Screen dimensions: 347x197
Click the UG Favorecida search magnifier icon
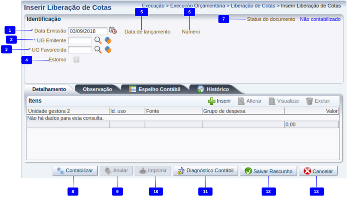98,50
